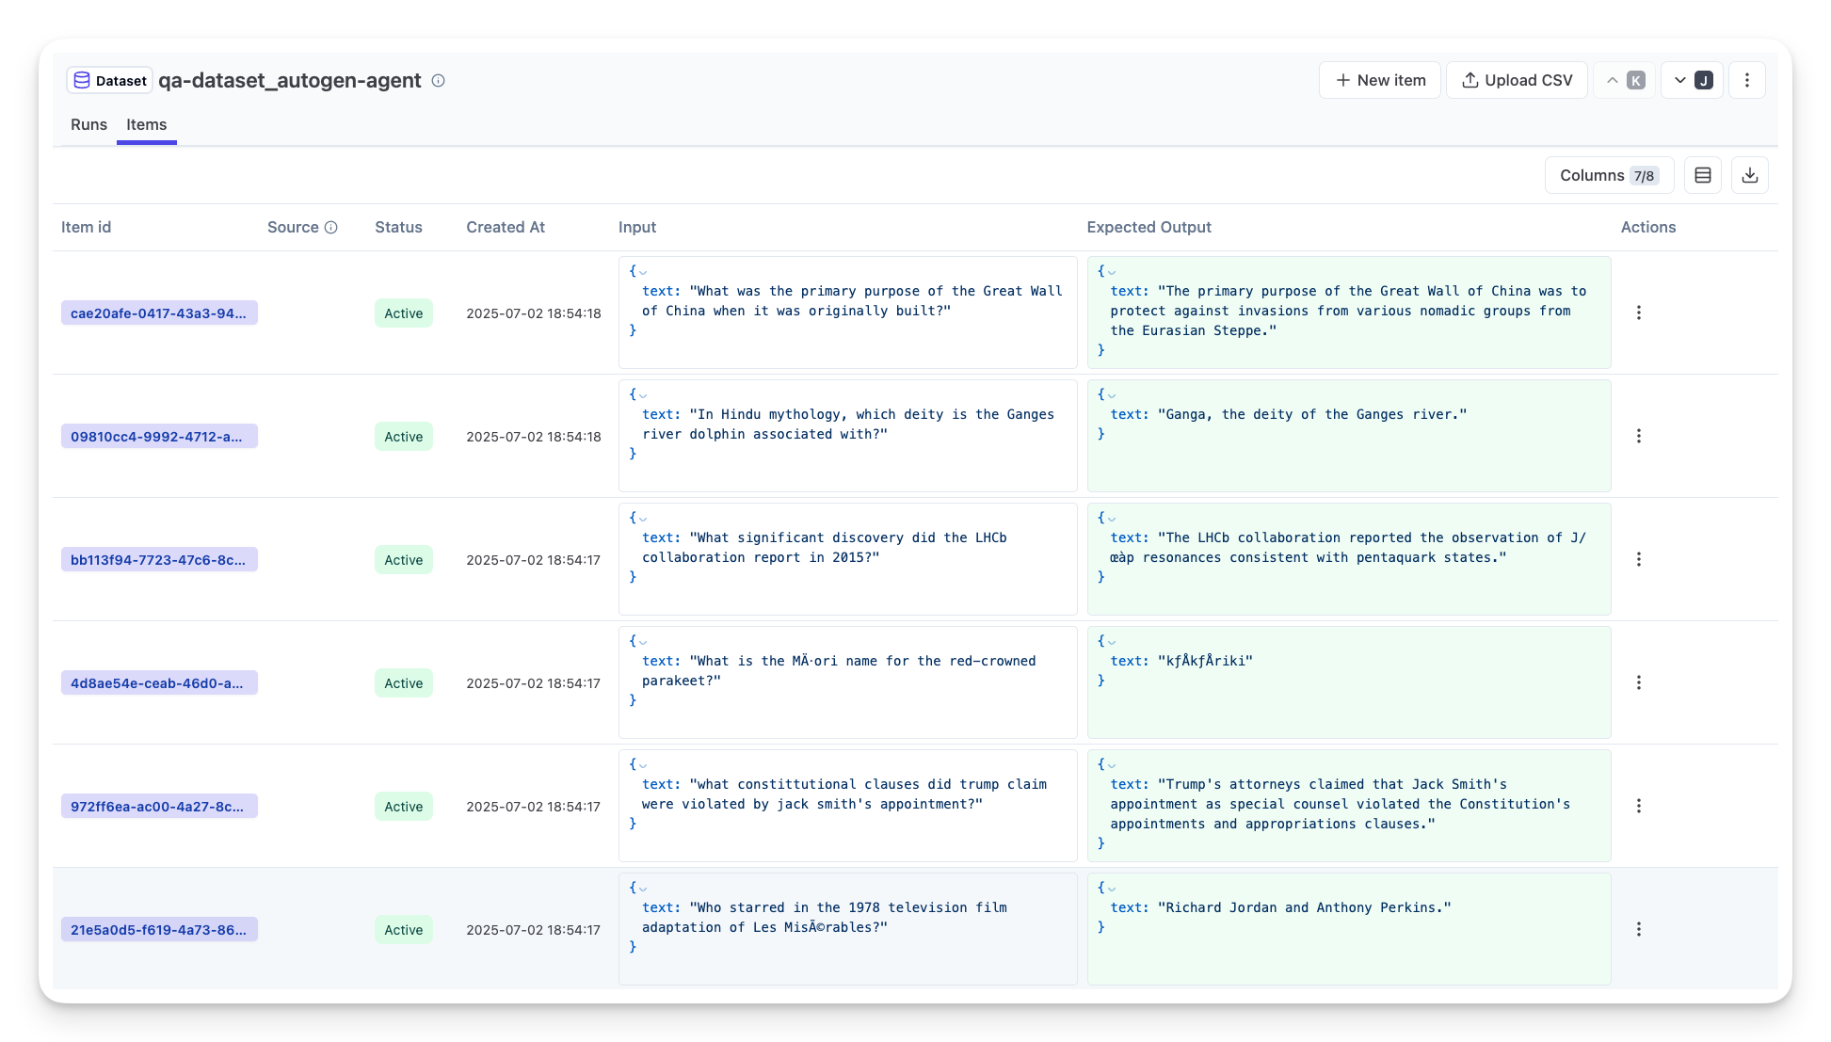
Task: Open actions menu for LHCb row
Action: (1638, 559)
